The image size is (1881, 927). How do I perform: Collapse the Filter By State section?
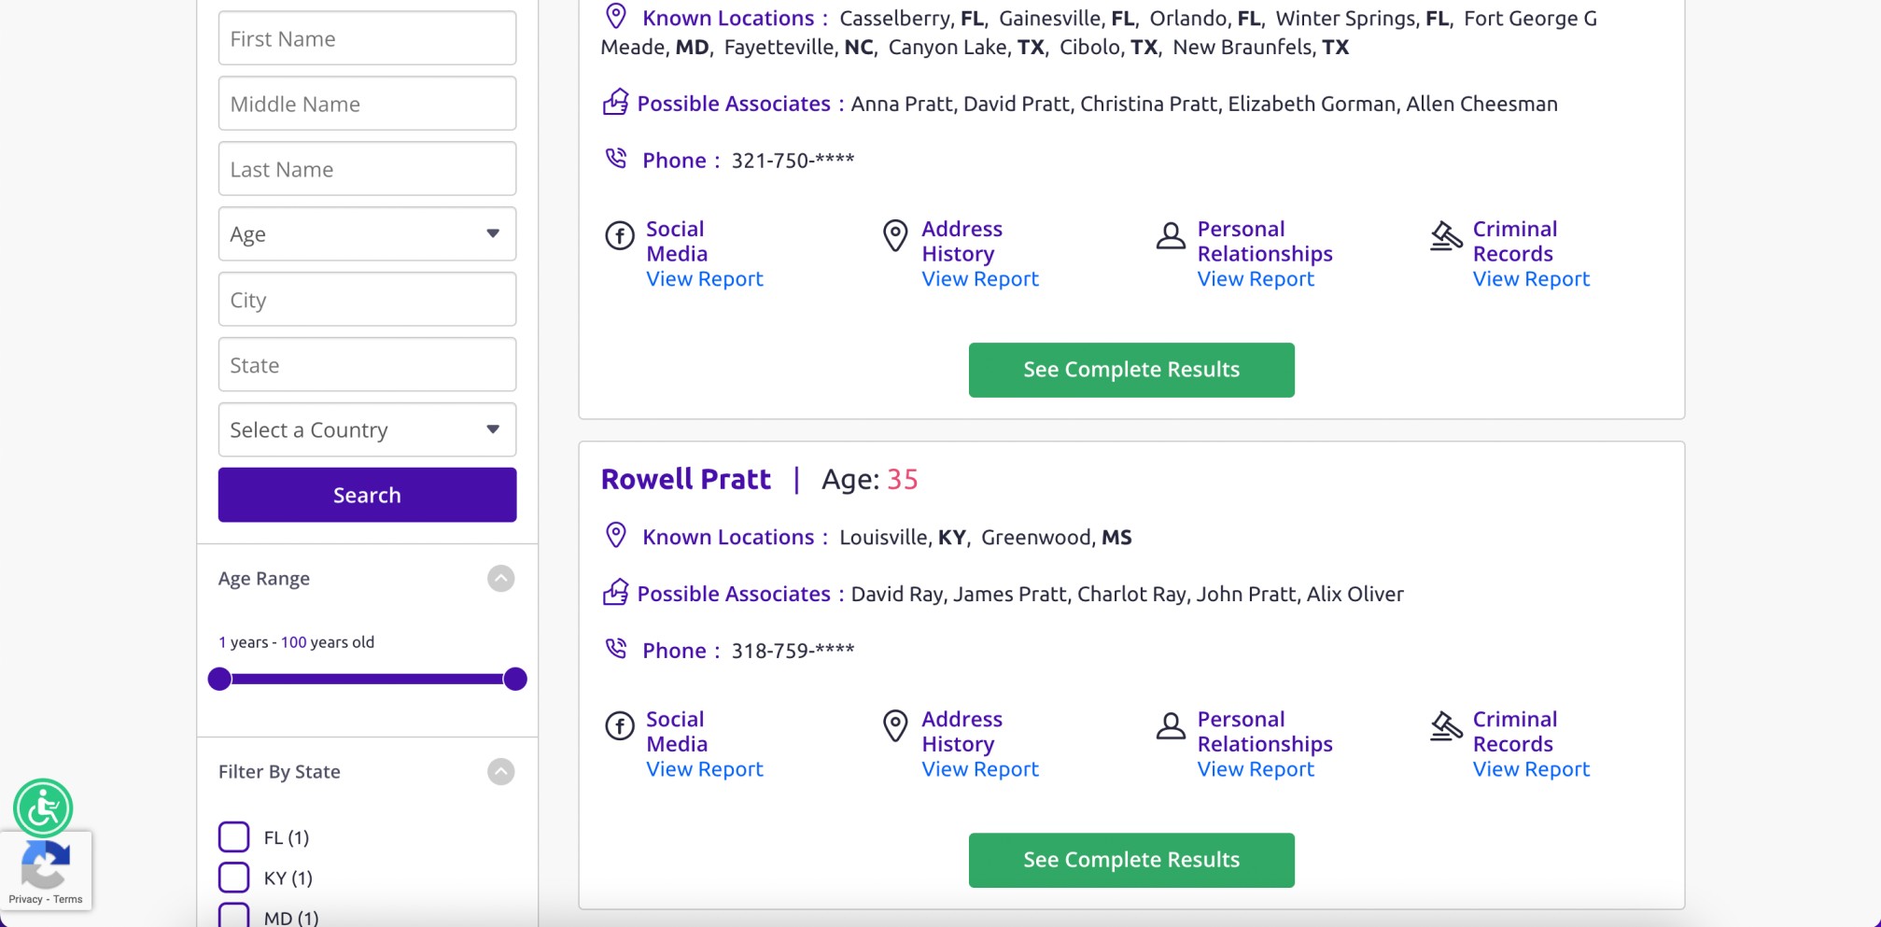coord(501,772)
